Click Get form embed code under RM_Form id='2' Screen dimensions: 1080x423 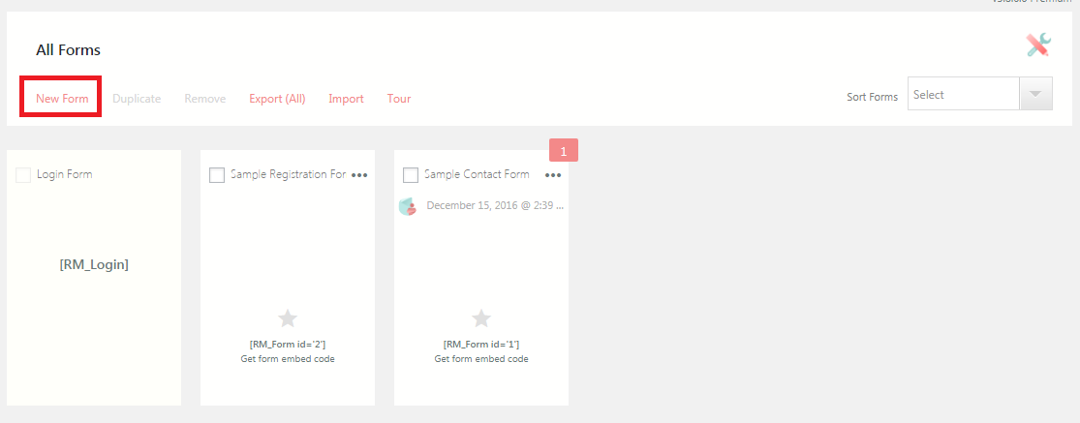pos(288,359)
